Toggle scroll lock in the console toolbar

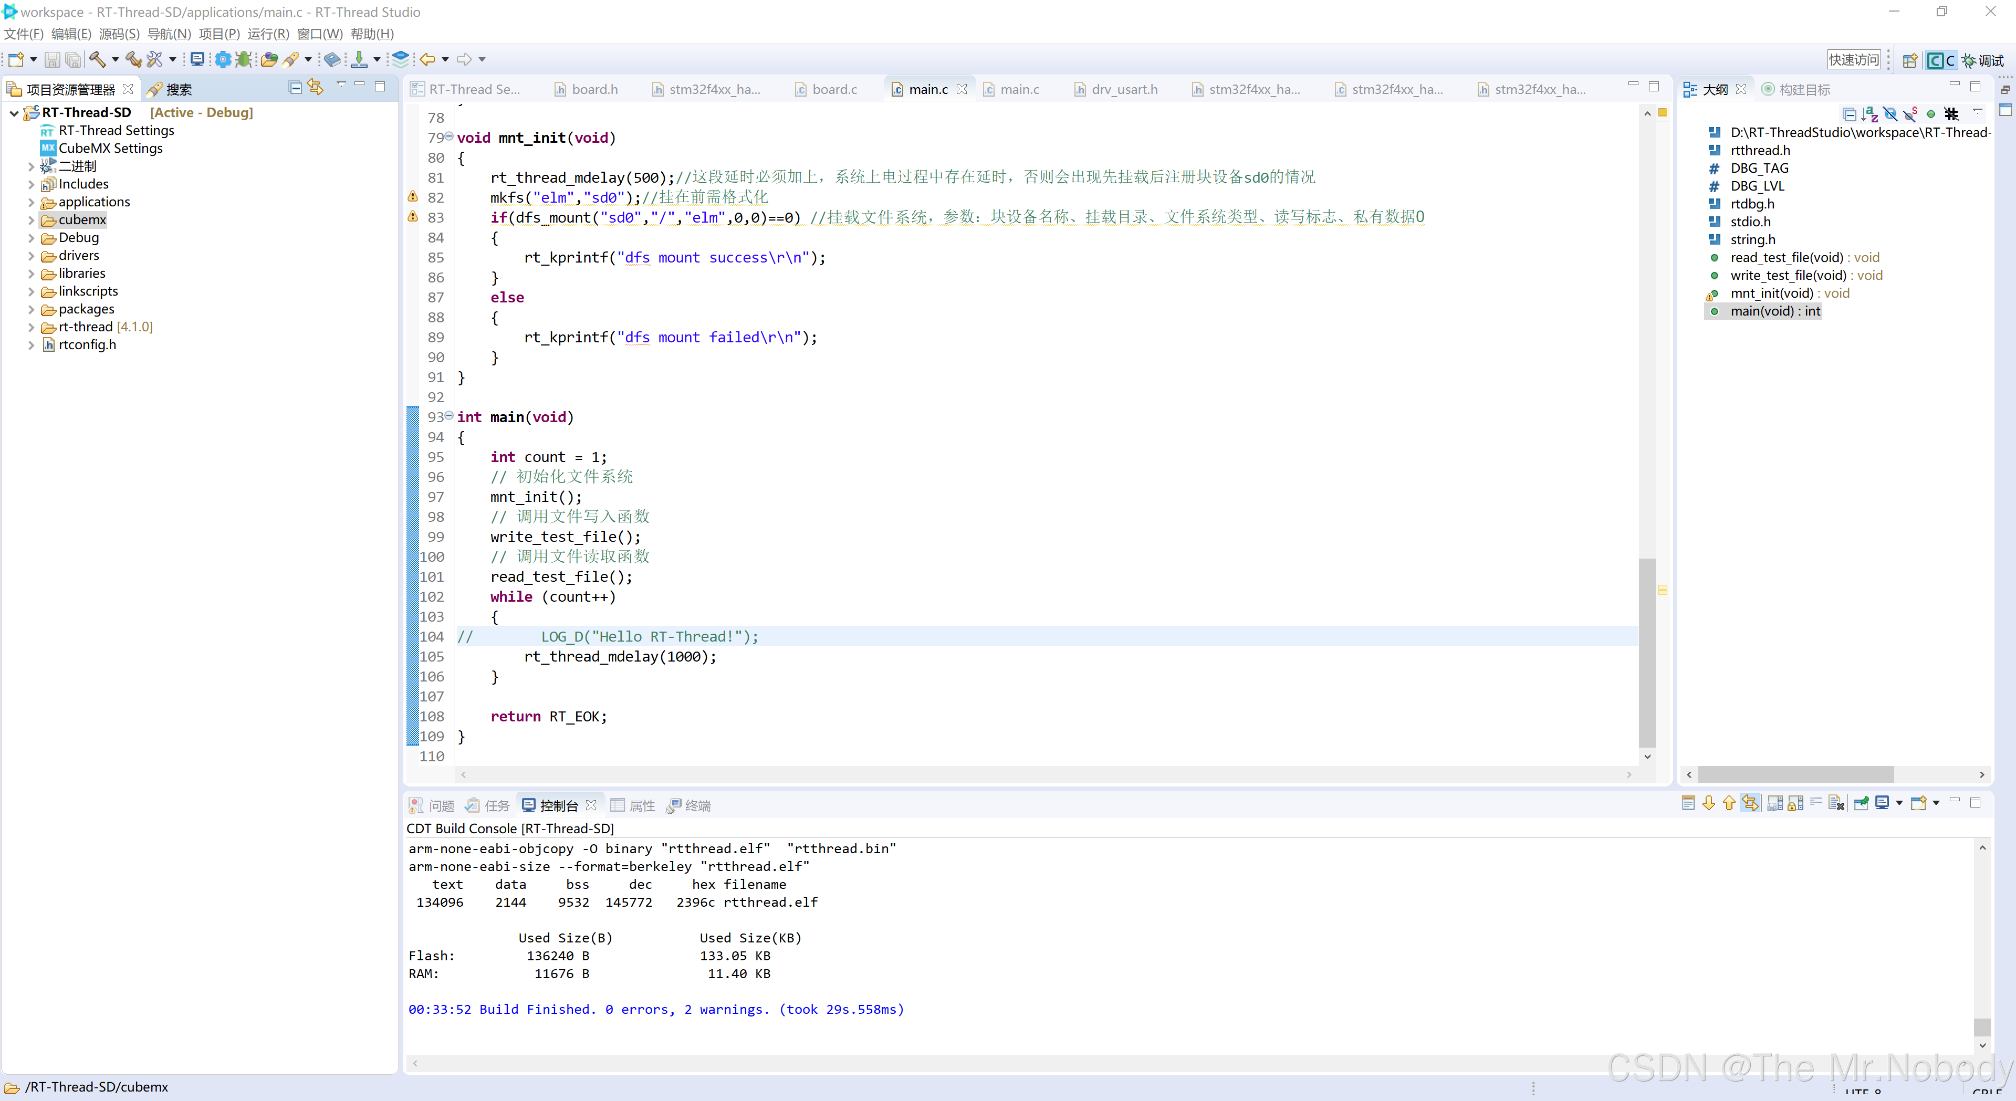[x=1796, y=803]
